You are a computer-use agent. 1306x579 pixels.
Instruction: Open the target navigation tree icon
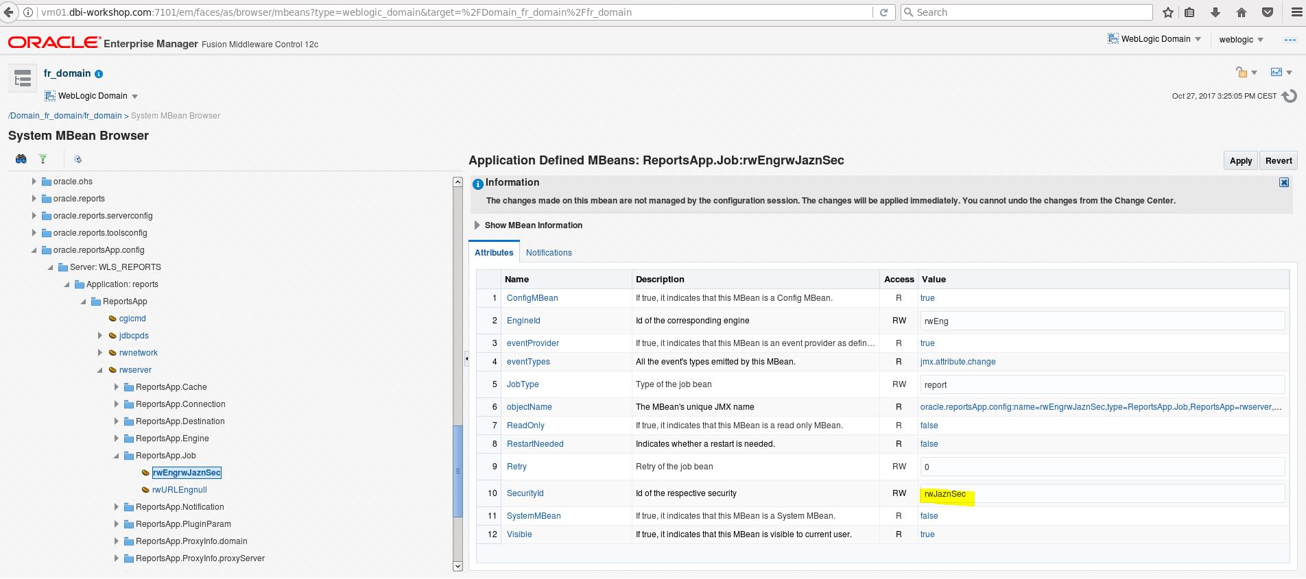(23, 78)
